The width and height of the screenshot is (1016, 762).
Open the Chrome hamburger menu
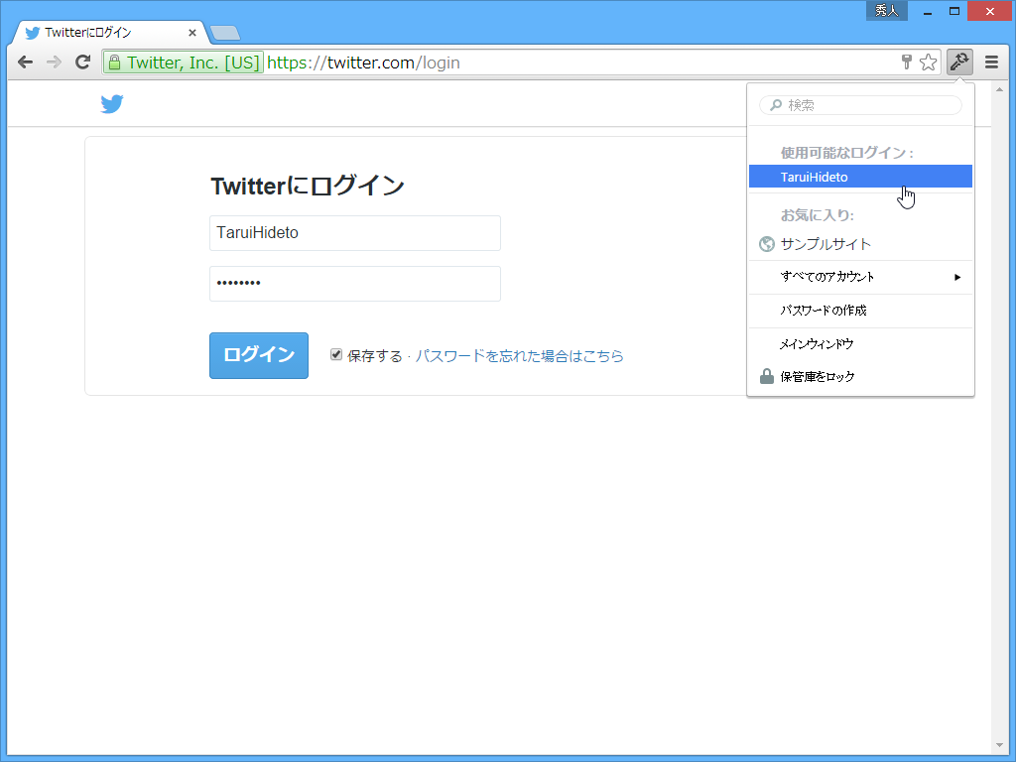(991, 62)
